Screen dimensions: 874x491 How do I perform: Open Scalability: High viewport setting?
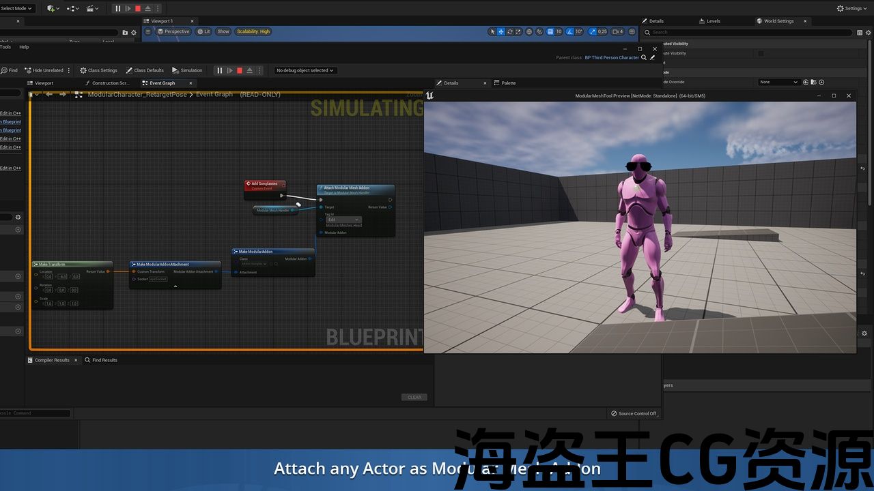coord(253,31)
